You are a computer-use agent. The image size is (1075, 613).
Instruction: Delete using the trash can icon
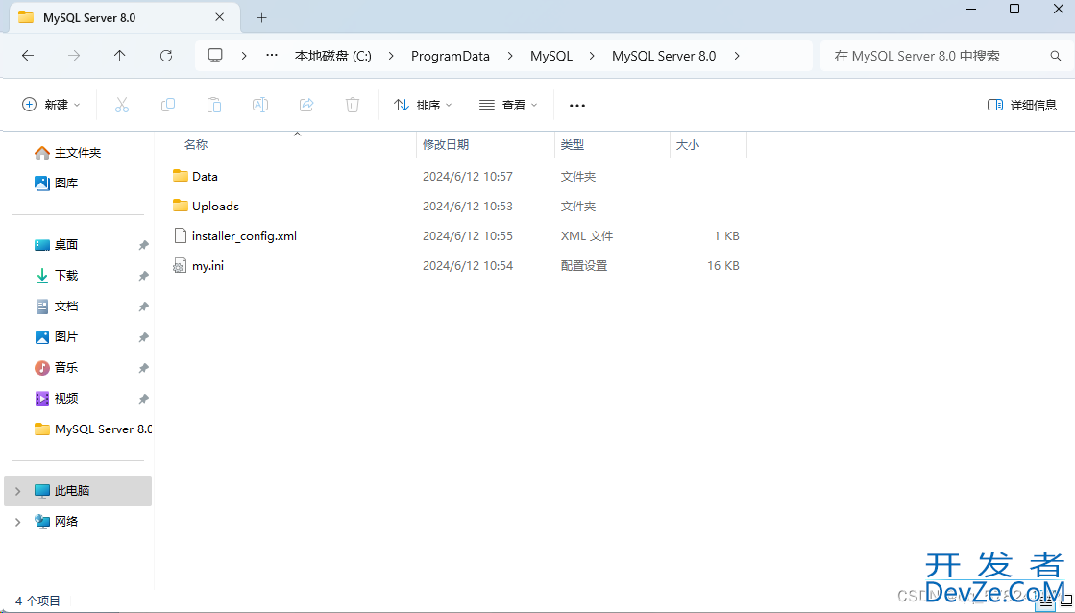[353, 105]
